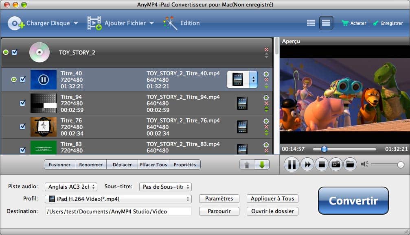This screenshot has height=235, width=410.
Task: Take a snapshot with camera icon
Action: coord(336,164)
